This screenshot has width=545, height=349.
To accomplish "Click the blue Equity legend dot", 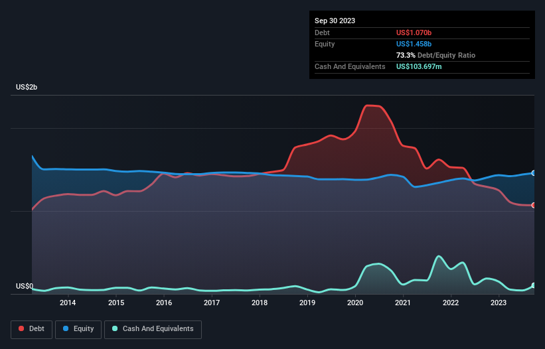I will coord(66,328).
